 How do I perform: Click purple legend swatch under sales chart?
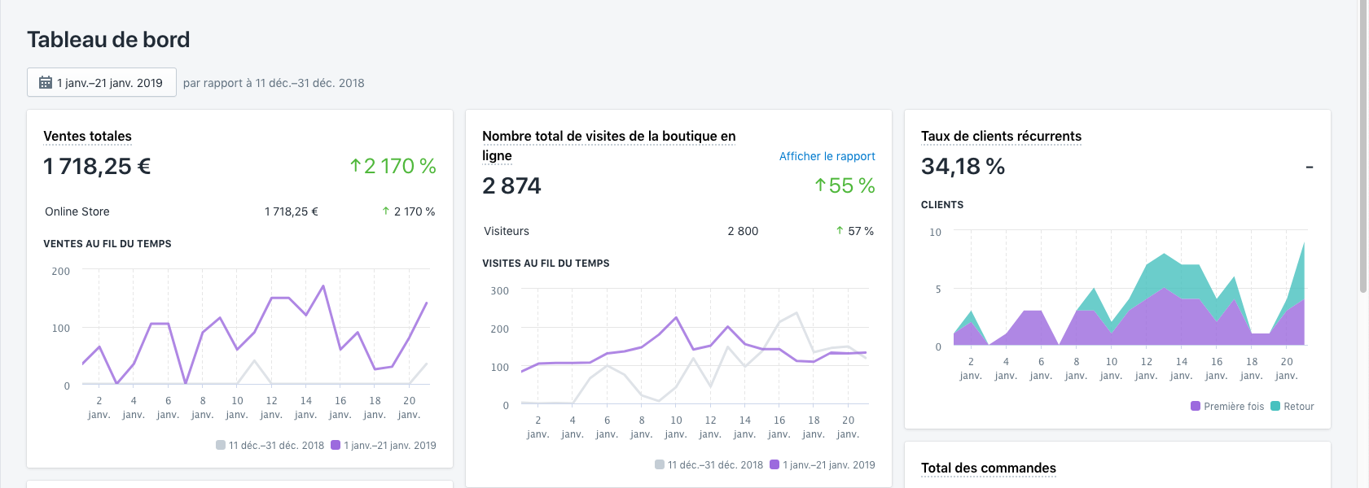(x=336, y=445)
